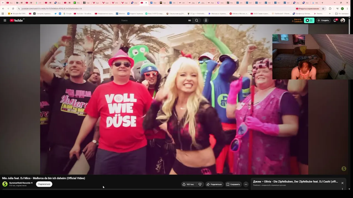This screenshot has height=198, width=353.
Task: Open the ICCup bookmark
Action: (196, 13)
